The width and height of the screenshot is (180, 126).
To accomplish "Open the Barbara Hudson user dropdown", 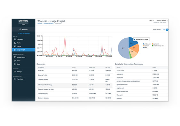I will tap(162, 20).
